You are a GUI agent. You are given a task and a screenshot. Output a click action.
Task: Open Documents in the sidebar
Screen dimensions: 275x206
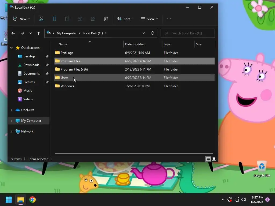pos(31,73)
